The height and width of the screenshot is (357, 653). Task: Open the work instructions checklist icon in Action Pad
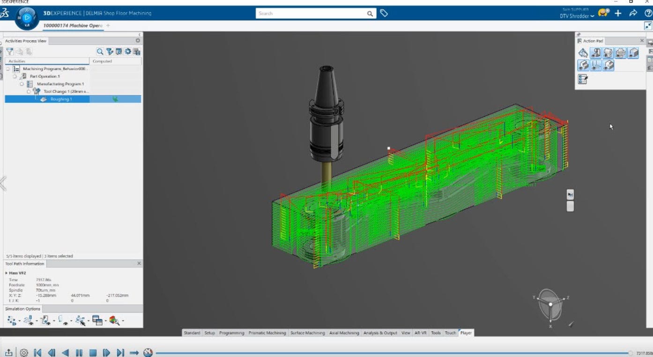pyautogui.click(x=582, y=79)
